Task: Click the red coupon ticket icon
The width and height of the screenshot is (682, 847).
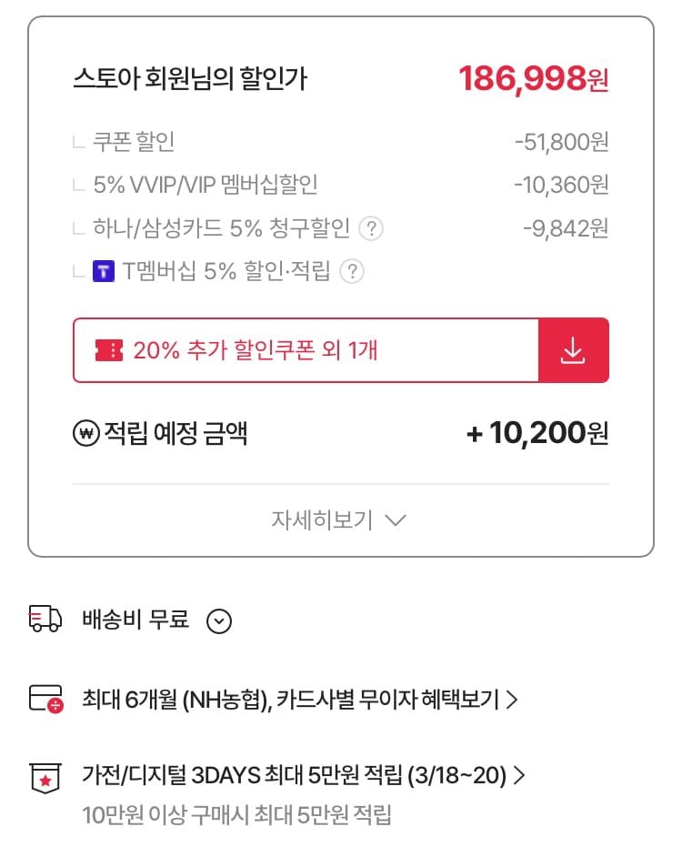Action: 108,350
